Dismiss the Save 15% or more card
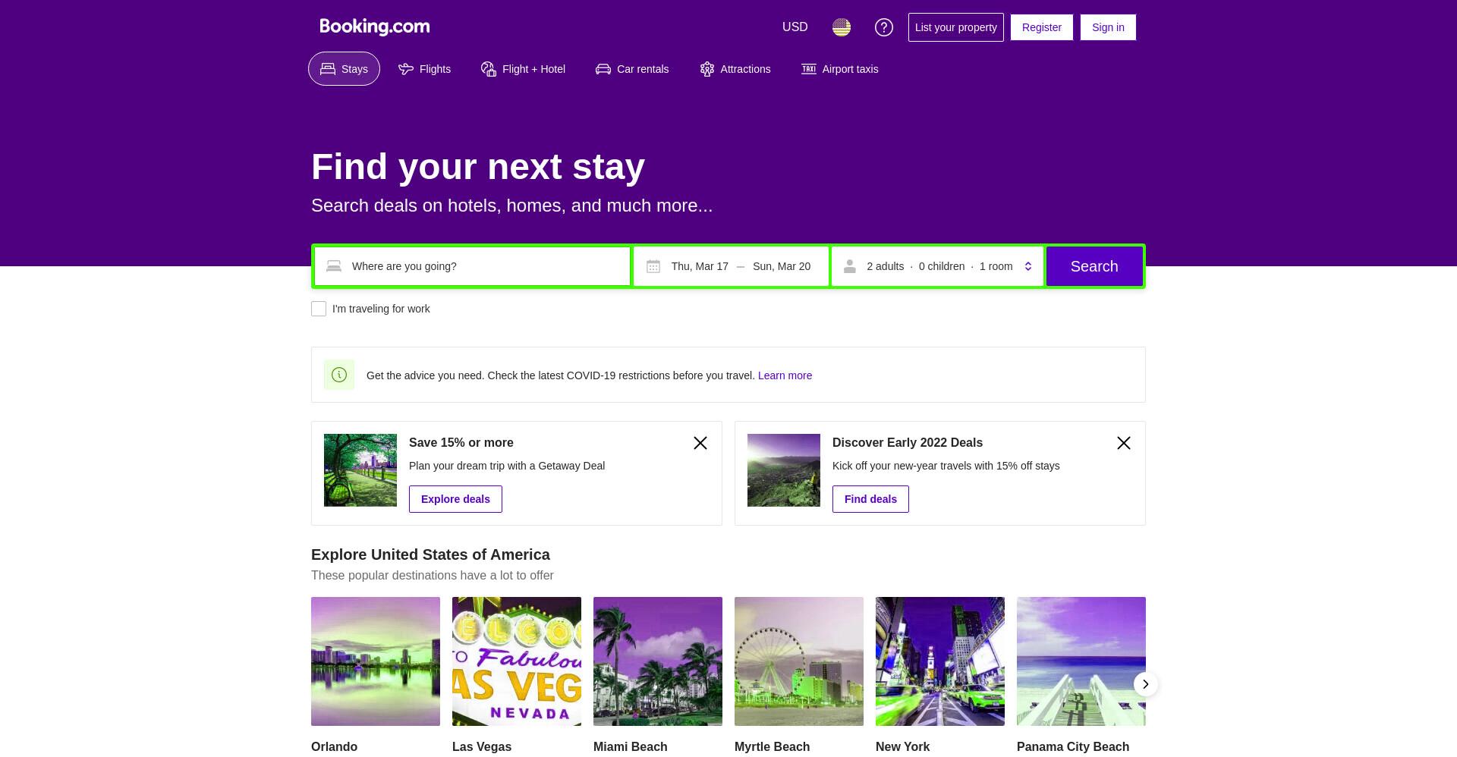1457x757 pixels. click(x=700, y=443)
